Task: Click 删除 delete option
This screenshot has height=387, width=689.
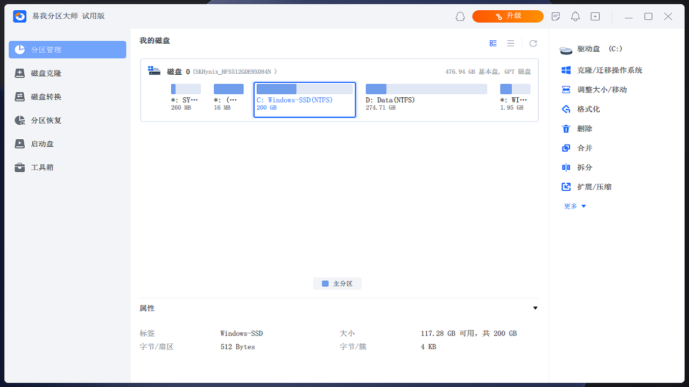Action: click(585, 128)
